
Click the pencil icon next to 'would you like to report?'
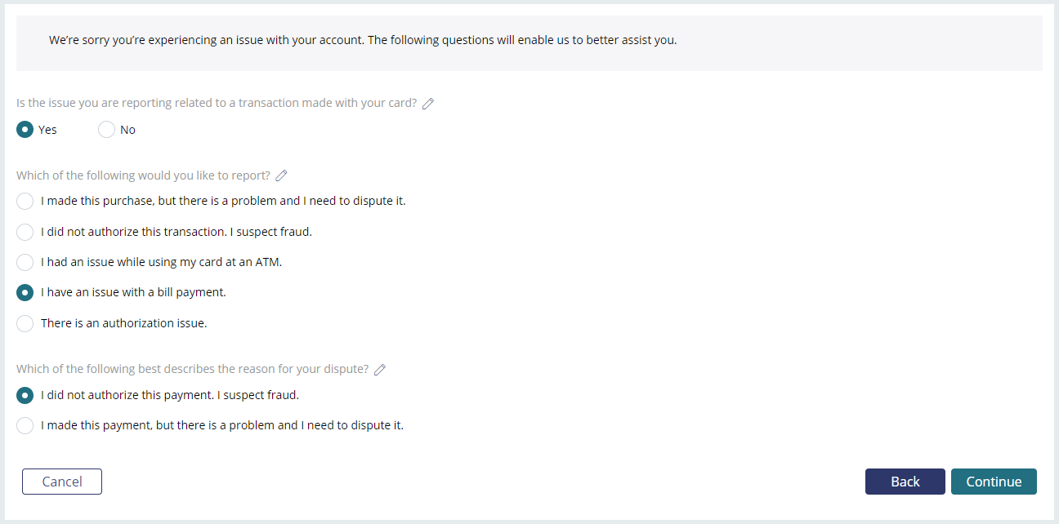(282, 175)
